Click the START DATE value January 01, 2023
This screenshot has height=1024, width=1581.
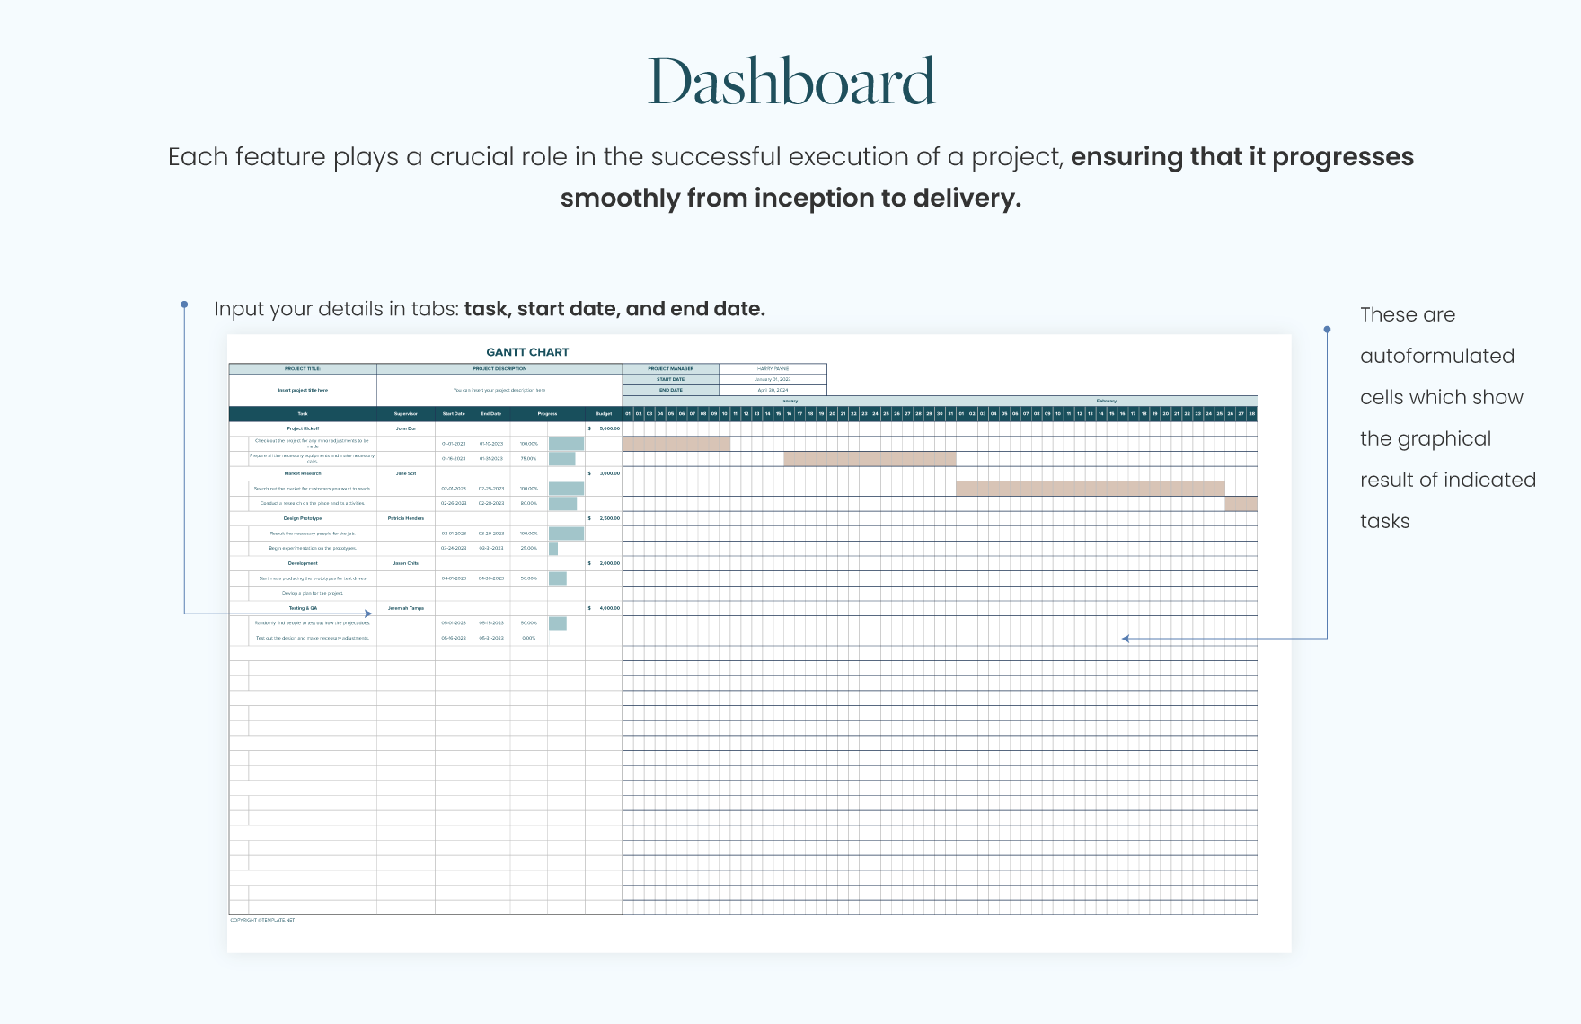click(773, 379)
